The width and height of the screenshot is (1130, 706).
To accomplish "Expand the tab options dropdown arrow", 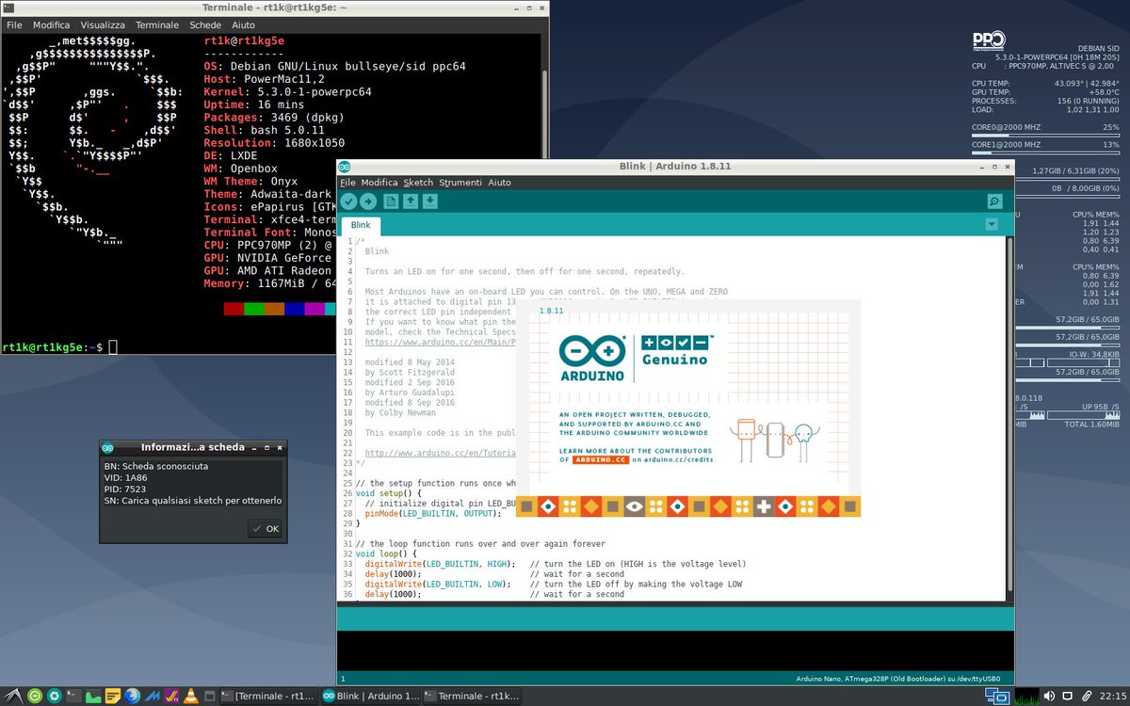I will pyautogui.click(x=991, y=224).
